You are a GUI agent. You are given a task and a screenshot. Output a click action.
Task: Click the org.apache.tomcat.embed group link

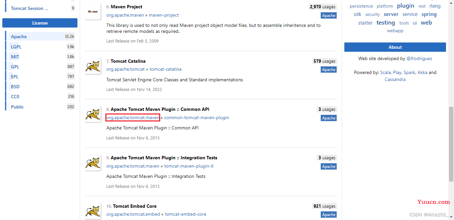coord(133,214)
